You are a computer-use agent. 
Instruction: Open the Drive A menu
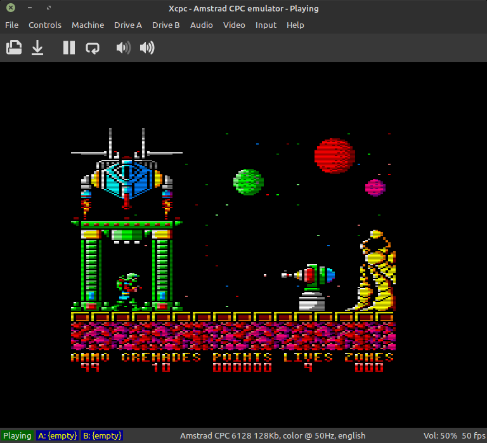[x=128, y=25]
